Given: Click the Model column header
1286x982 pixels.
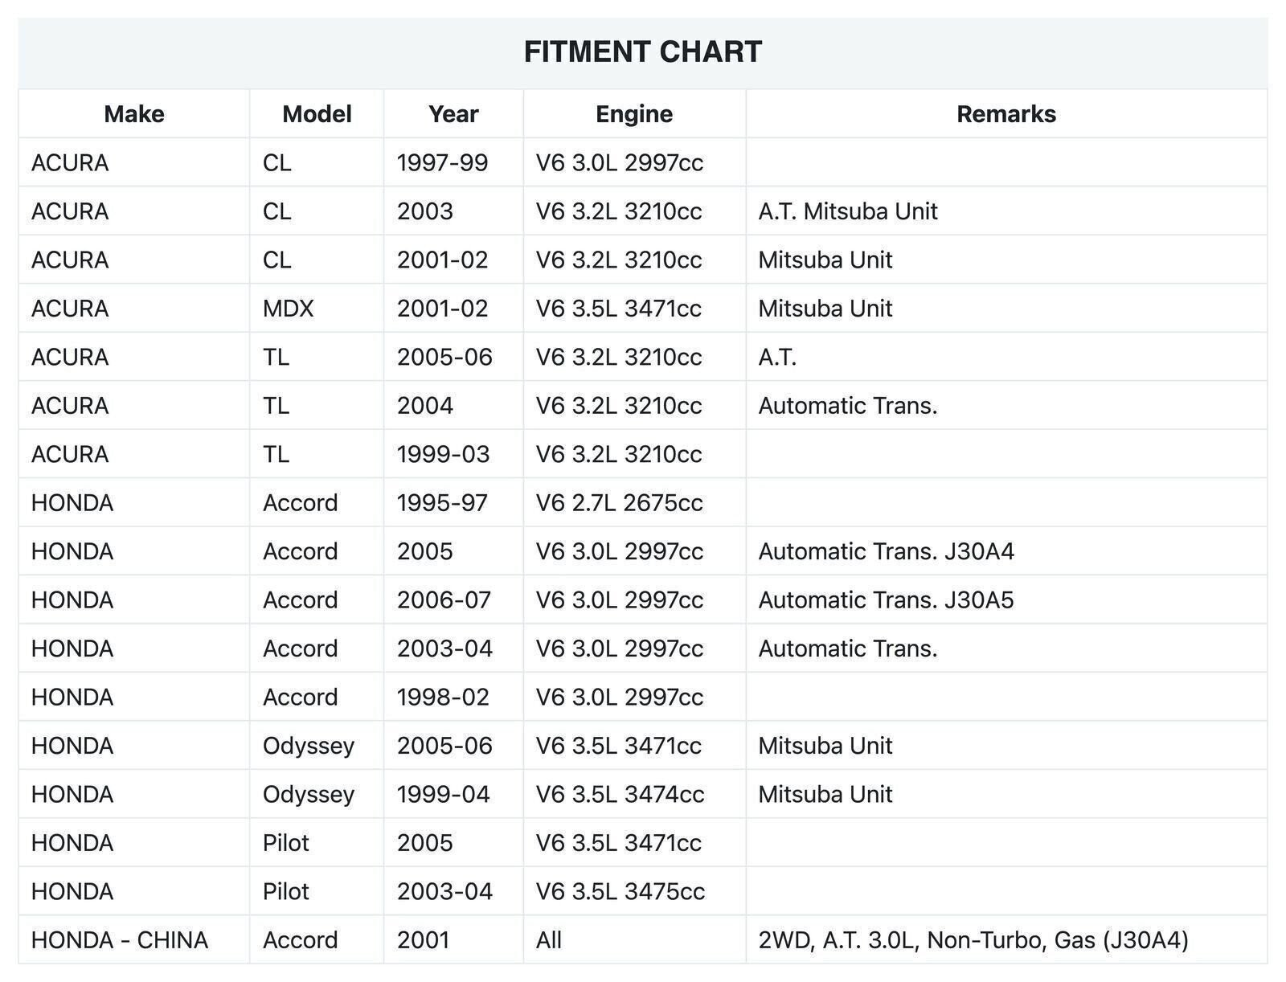Looking at the screenshot, I should click(317, 114).
